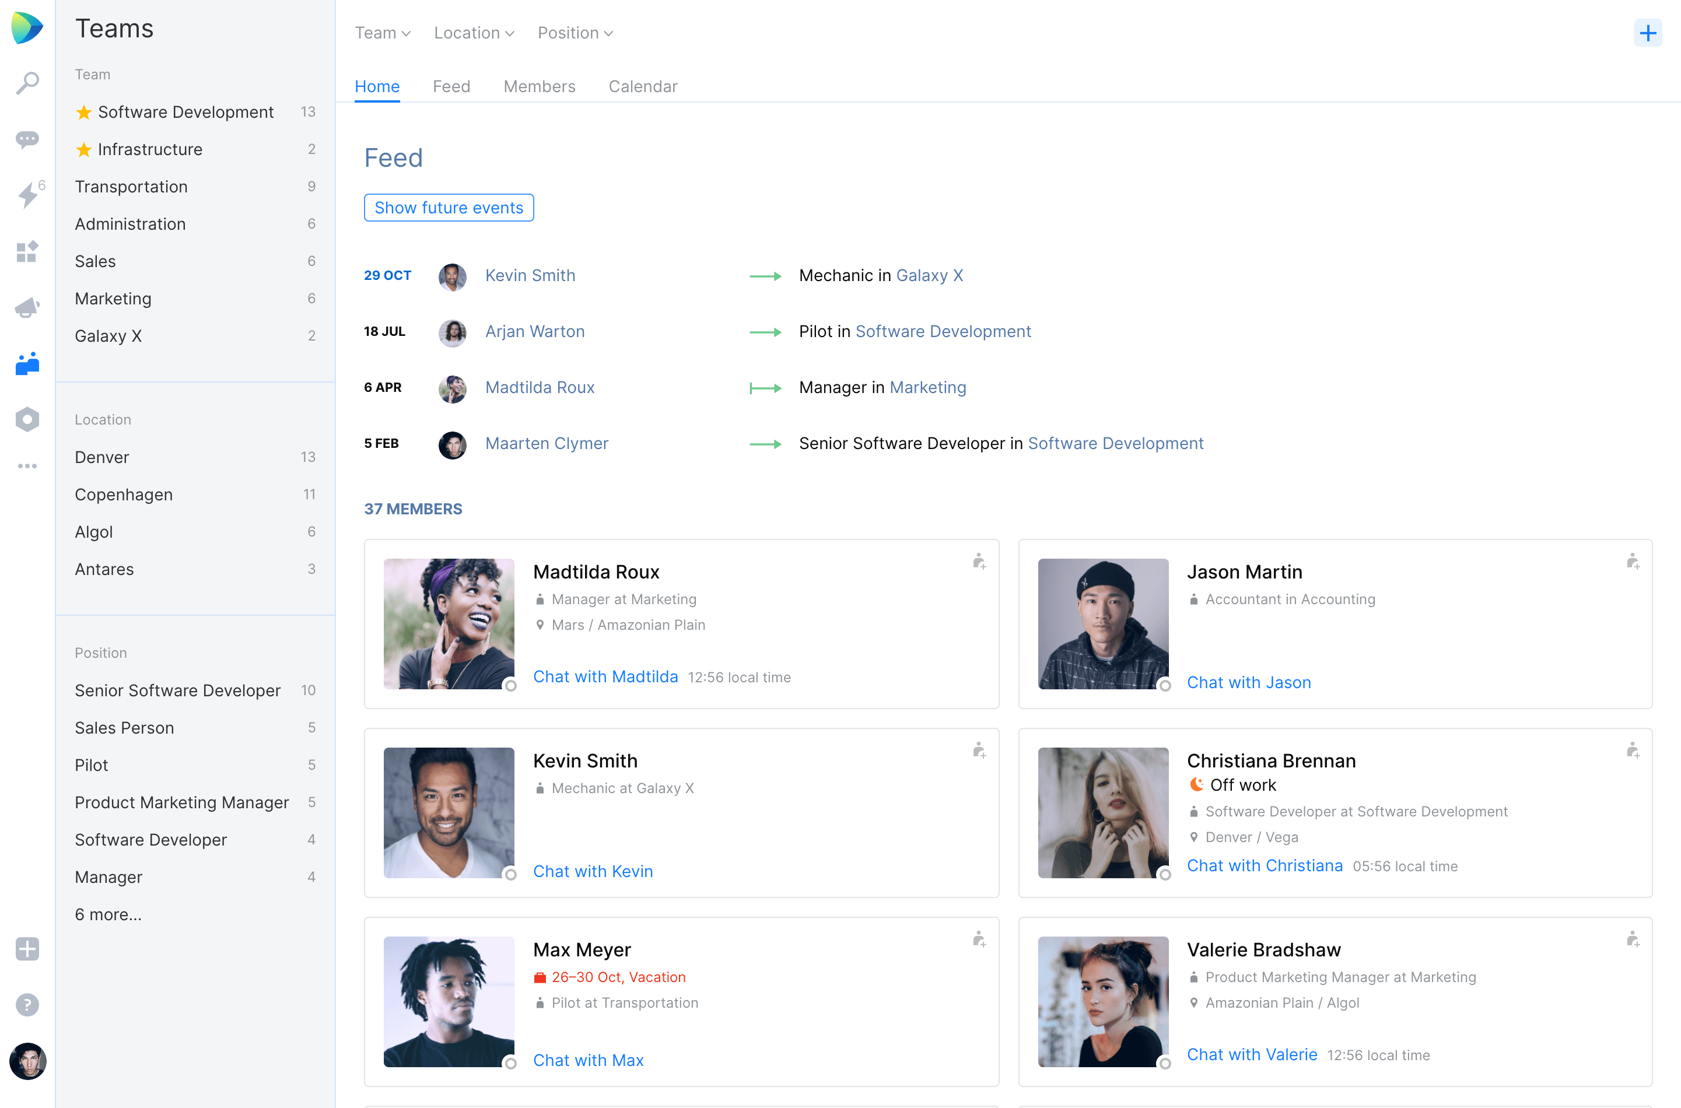This screenshot has height=1108, width=1681.
Task: Click the blue plus button top right
Action: click(1647, 33)
